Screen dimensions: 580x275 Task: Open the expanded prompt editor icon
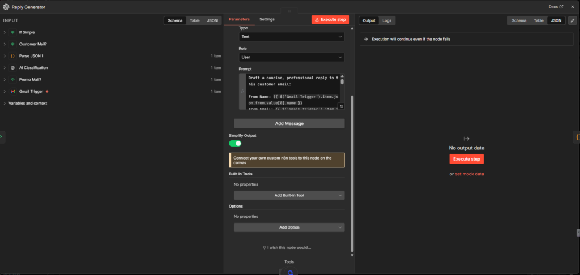342,106
